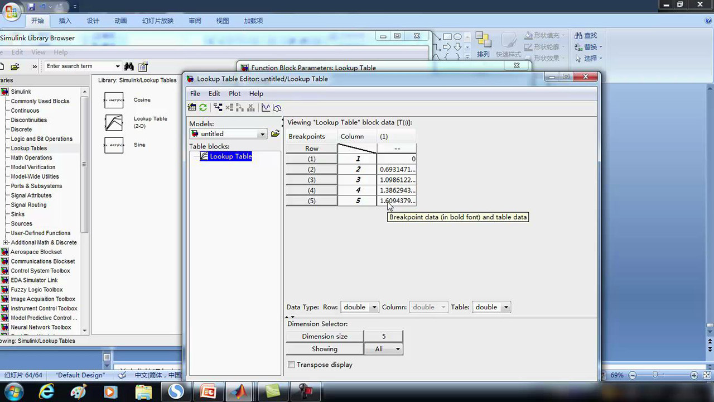The image size is (714, 402).
Task: Open PowerPoint from the Windows taskbar
Action: click(x=209, y=392)
